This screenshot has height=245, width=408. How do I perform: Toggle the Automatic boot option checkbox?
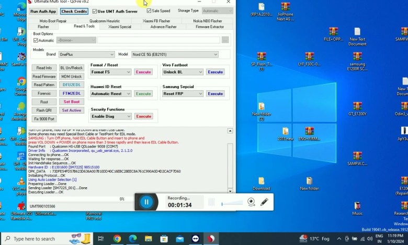pos(36,41)
